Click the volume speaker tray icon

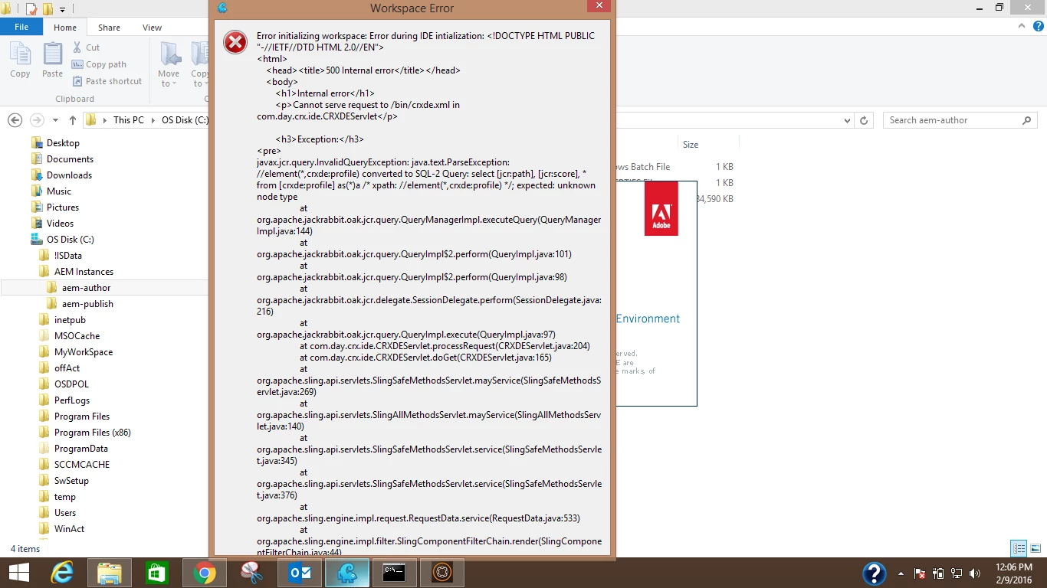coord(976,573)
